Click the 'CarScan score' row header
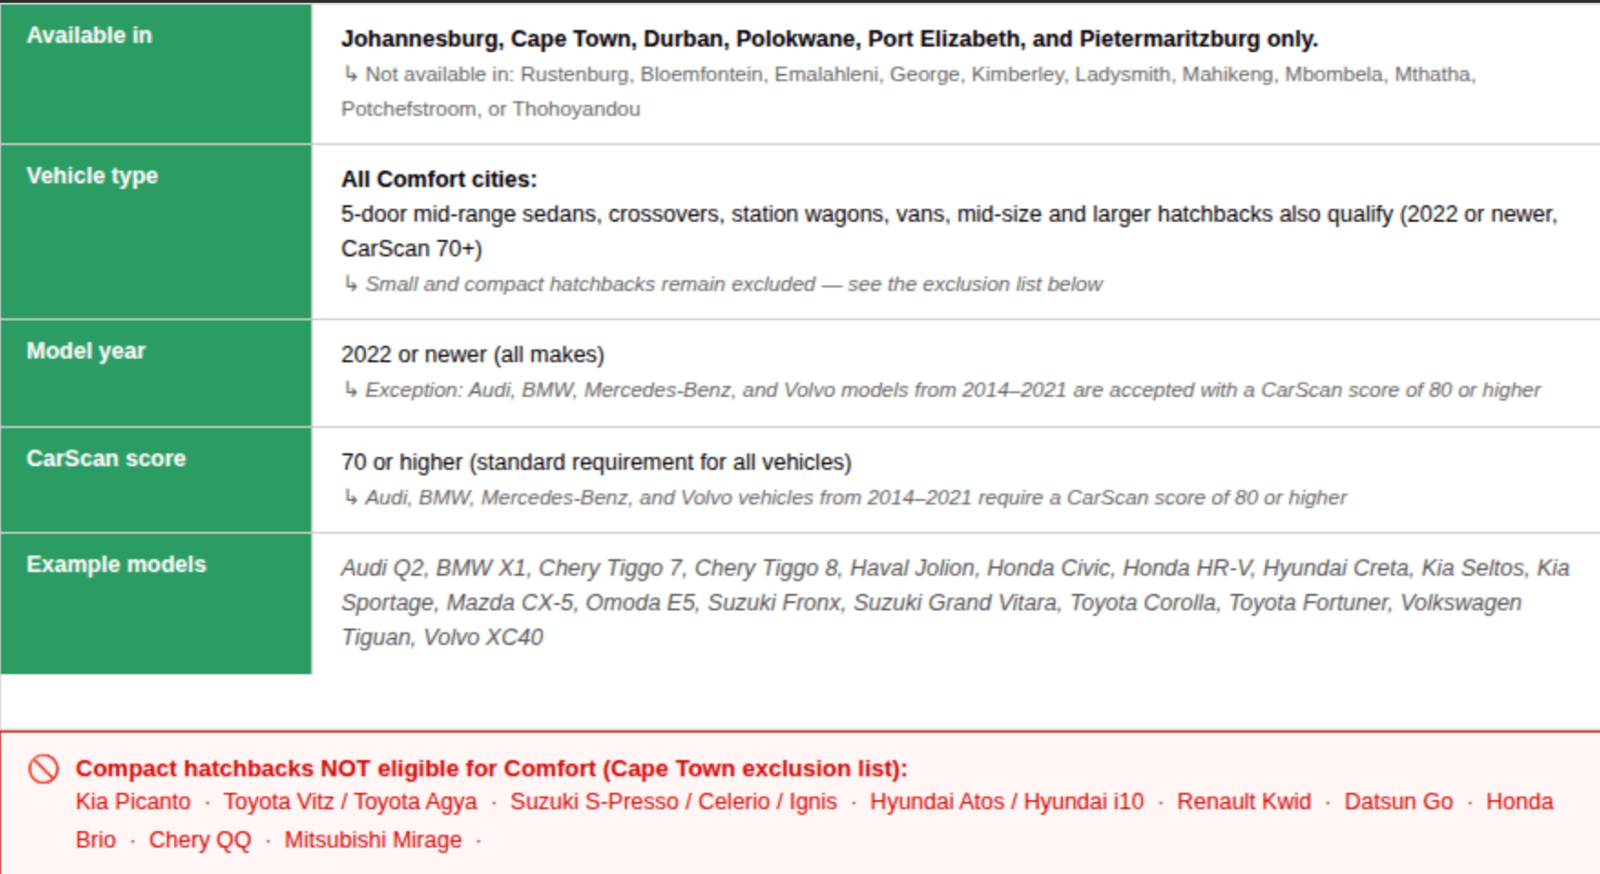Screen dimensions: 1600x874 tap(156, 480)
